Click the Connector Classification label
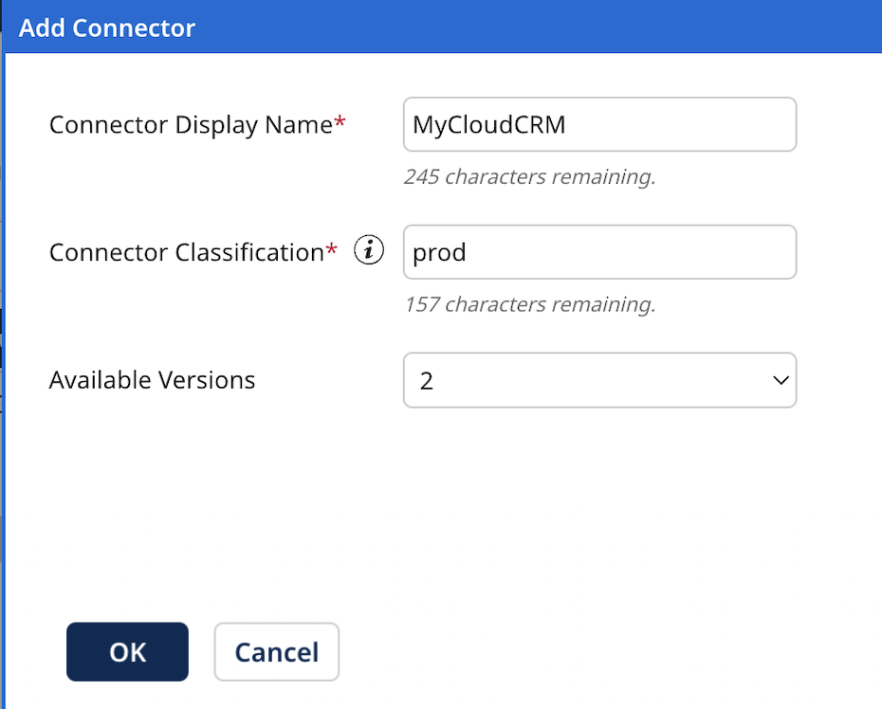Screen dimensions: 882x709 click(x=190, y=252)
